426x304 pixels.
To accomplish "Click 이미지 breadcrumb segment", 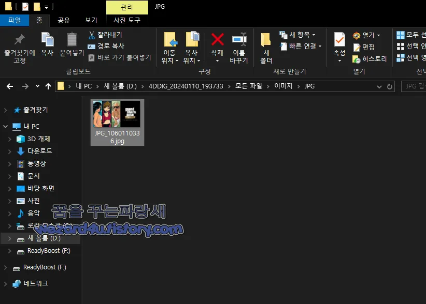I will [283, 86].
